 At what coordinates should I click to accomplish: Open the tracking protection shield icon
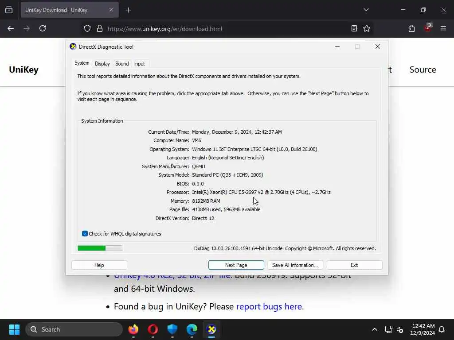87,28
